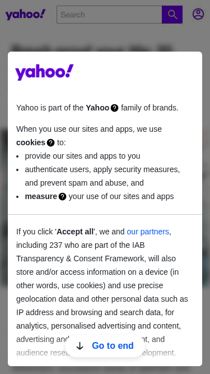Click the 'family of brands' text
The image size is (210, 374).
[x=150, y=108]
